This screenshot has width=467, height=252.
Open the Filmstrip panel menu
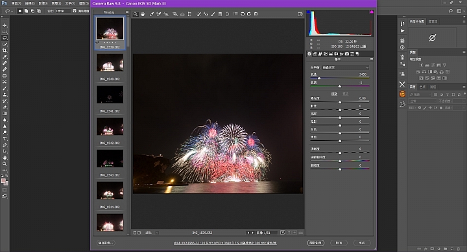(127, 12)
